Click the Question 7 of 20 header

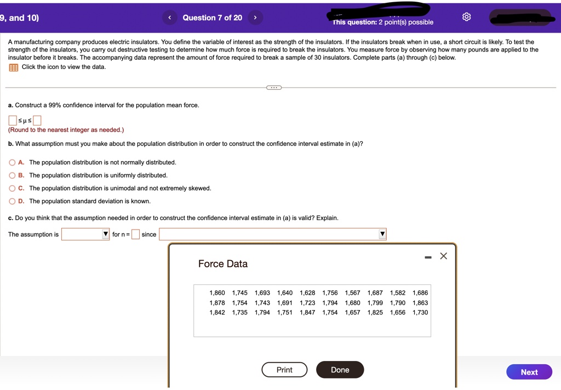click(212, 17)
